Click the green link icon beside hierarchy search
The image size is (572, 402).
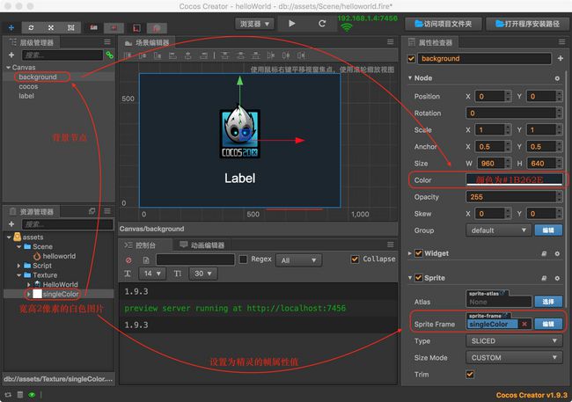tap(109, 55)
